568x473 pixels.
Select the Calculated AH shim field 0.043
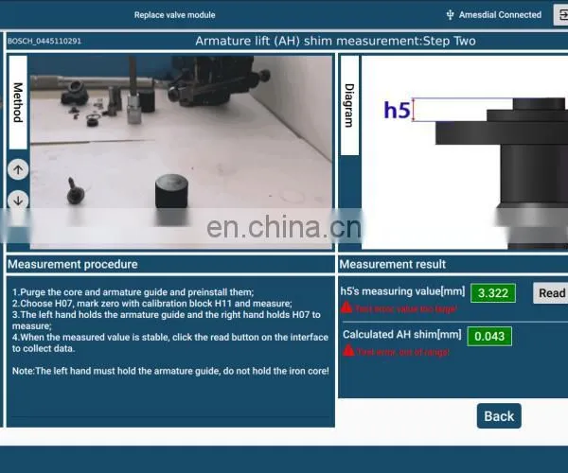(x=489, y=336)
